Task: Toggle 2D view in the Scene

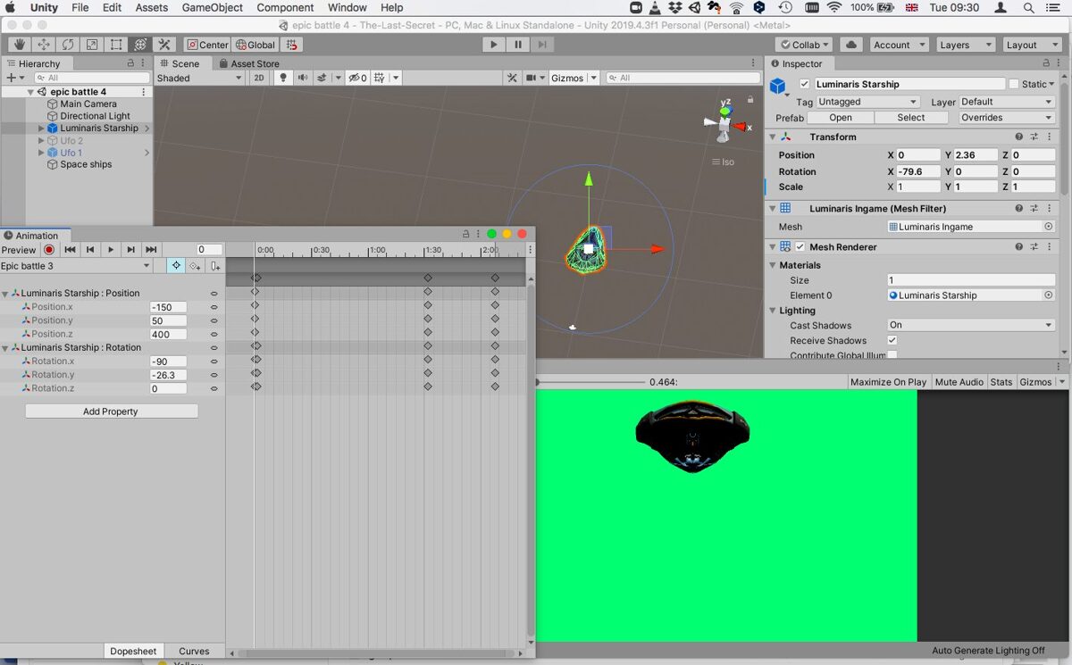Action: tap(259, 78)
